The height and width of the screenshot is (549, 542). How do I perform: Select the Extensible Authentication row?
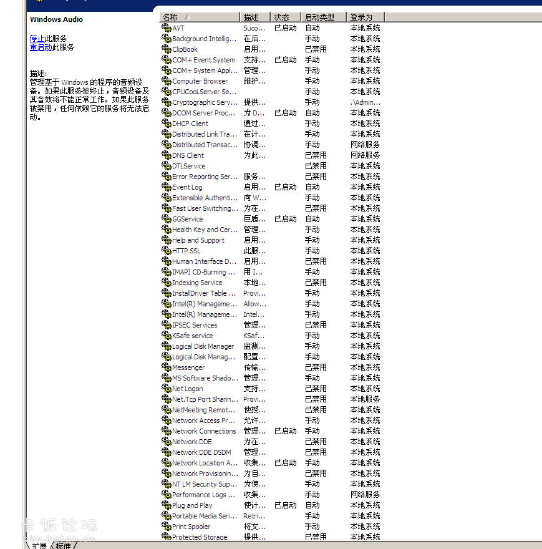[x=271, y=198]
